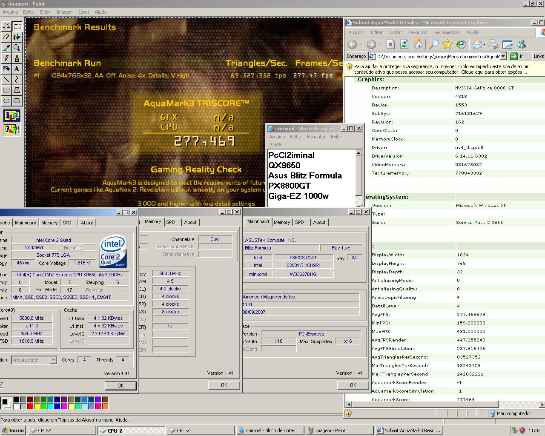Viewport: 545px width, 436px height.
Task: Click OK in the left CPU-Z window
Action: pos(120,385)
